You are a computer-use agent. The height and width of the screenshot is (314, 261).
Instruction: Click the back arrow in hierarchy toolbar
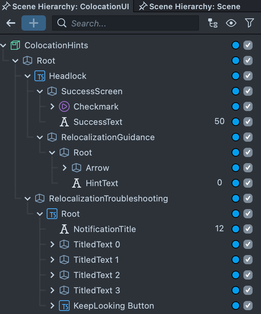click(11, 23)
